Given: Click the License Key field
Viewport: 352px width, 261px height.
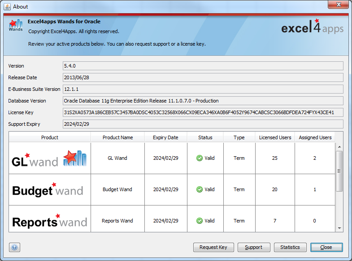Looking at the screenshot, I should (x=203, y=112).
